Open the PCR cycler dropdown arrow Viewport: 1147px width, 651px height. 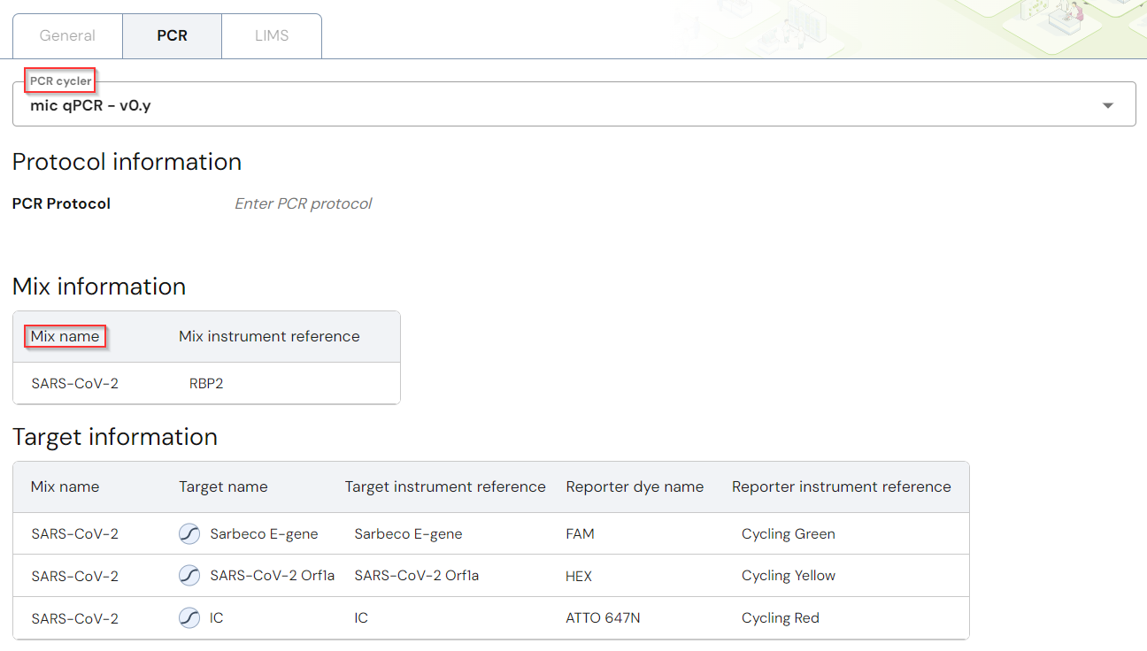coord(1107,106)
